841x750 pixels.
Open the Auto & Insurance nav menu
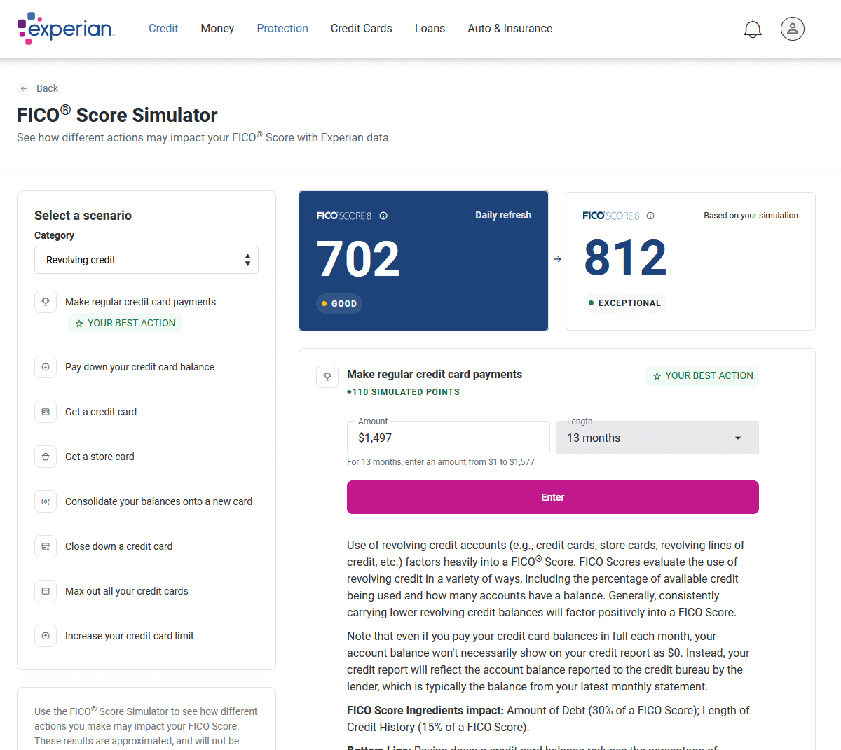(x=510, y=29)
